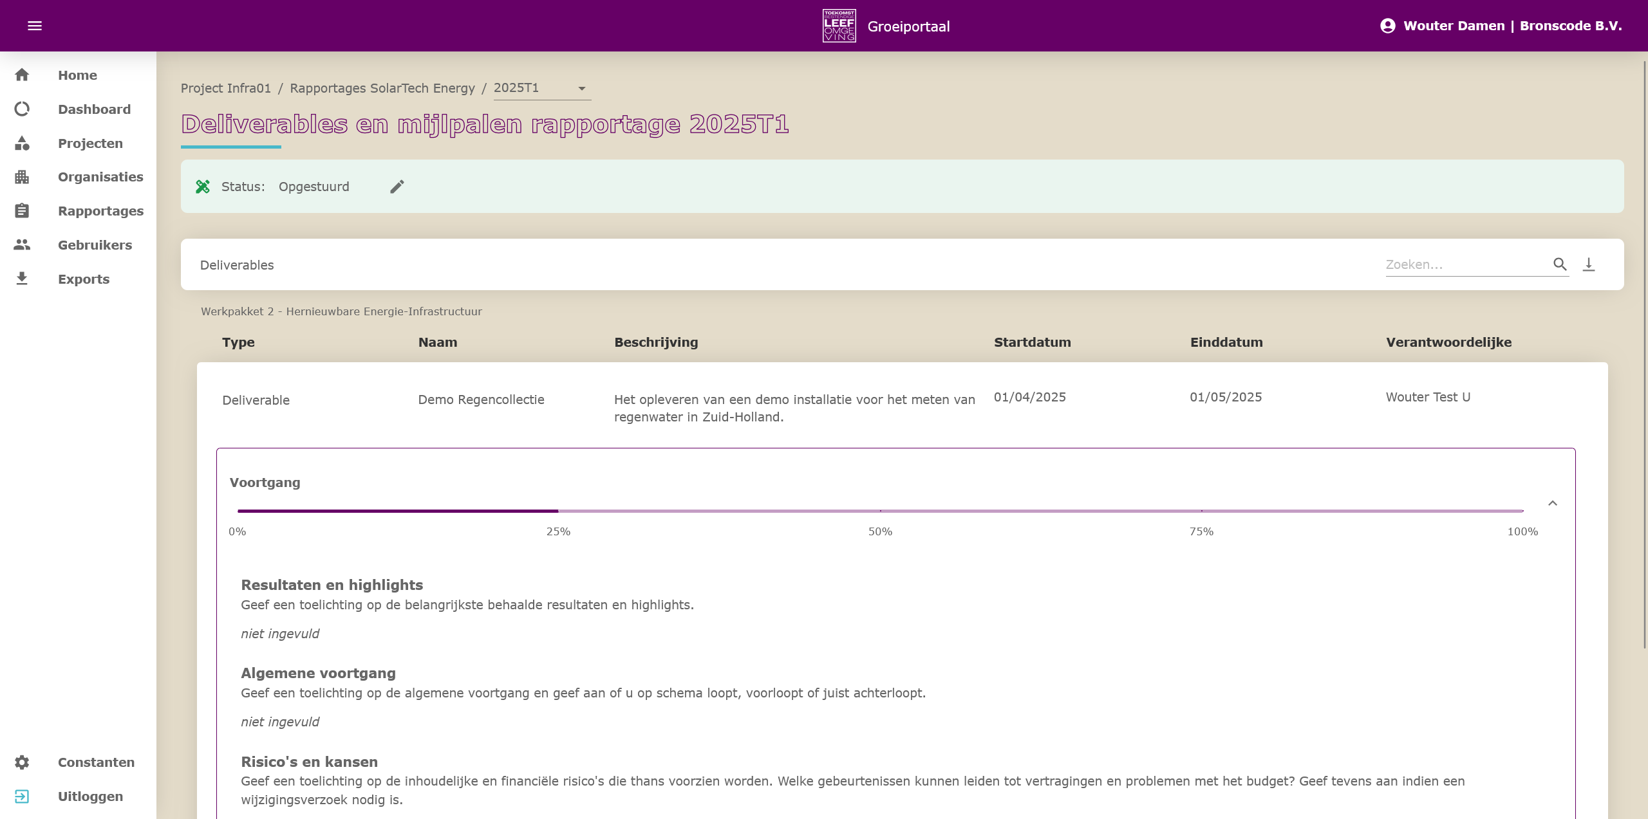The width and height of the screenshot is (1648, 819).
Task: Open user account avatar icon
Action: coord(1387,26)
